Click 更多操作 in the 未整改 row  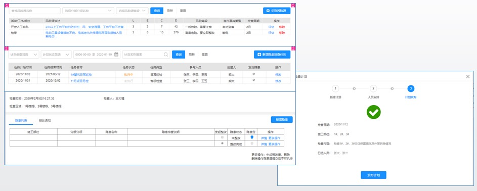pyautogui.click(x=274, y=138)
